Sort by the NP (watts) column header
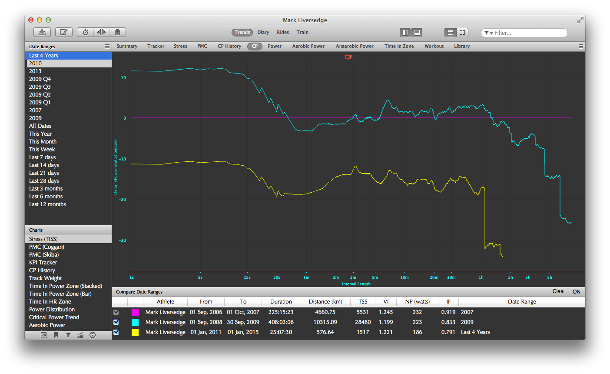 (418, 302)
